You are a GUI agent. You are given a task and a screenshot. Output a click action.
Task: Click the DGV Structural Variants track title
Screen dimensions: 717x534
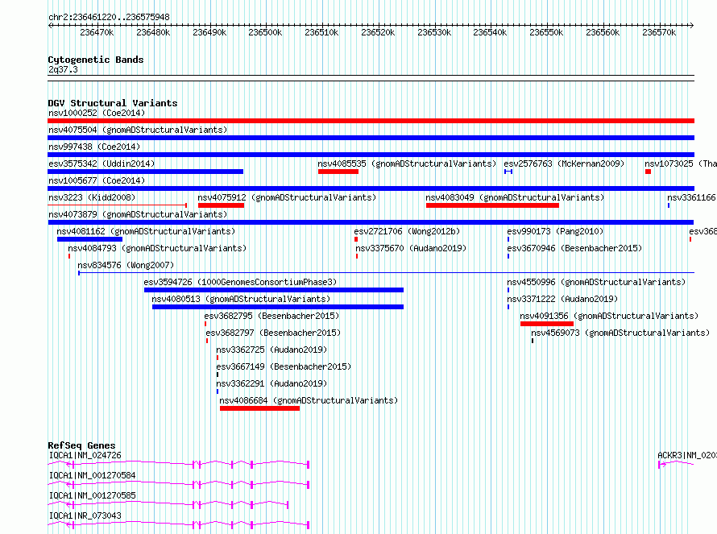tap(113, 103)
